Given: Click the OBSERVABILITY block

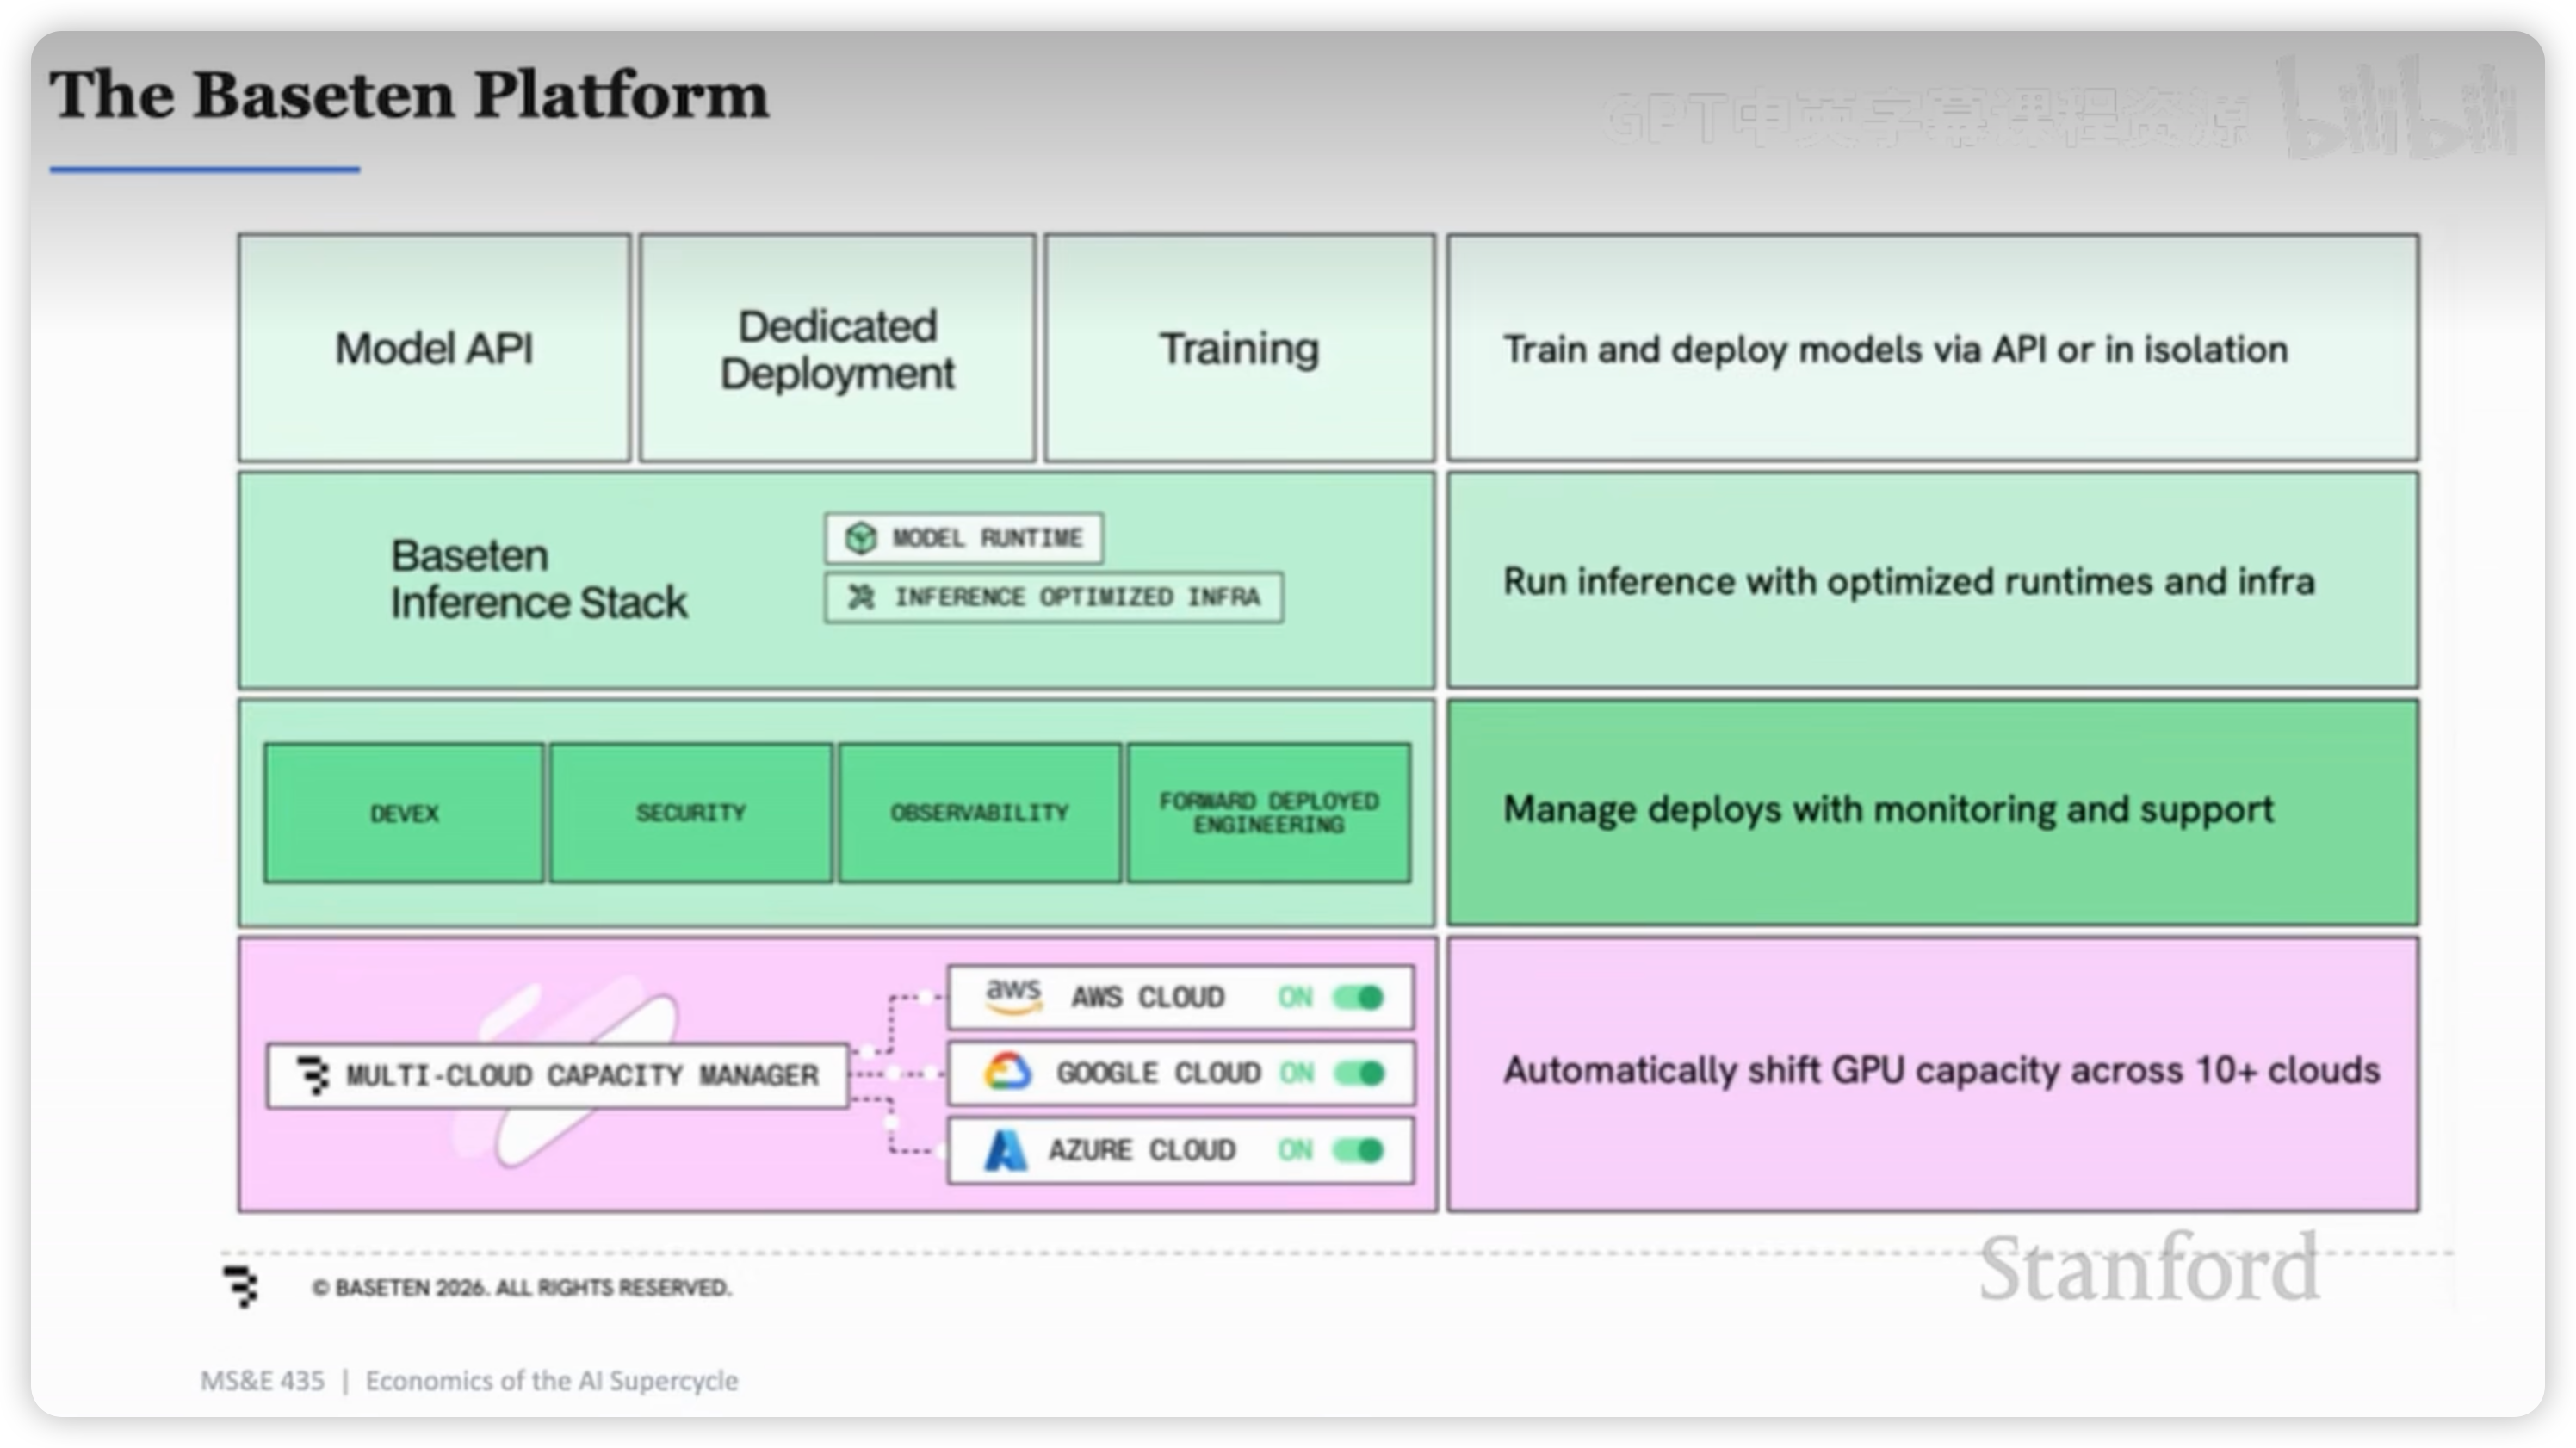Looking at the screenshot, I should click(980, 813).
